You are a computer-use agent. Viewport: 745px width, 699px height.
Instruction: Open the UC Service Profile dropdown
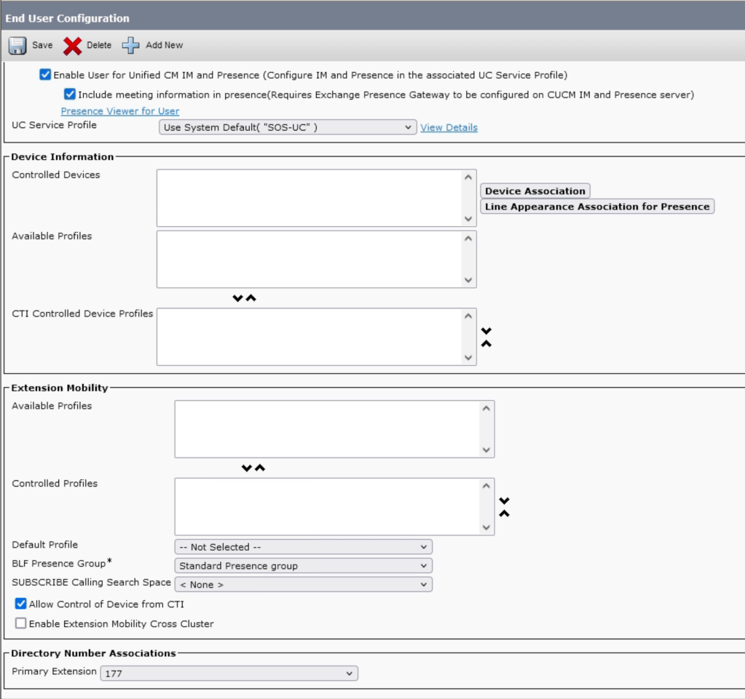pos(288,127)
